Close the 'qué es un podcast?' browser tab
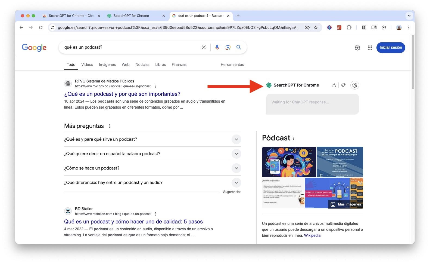The width and height of the screenshot is (430, 264). click(228, 16)
